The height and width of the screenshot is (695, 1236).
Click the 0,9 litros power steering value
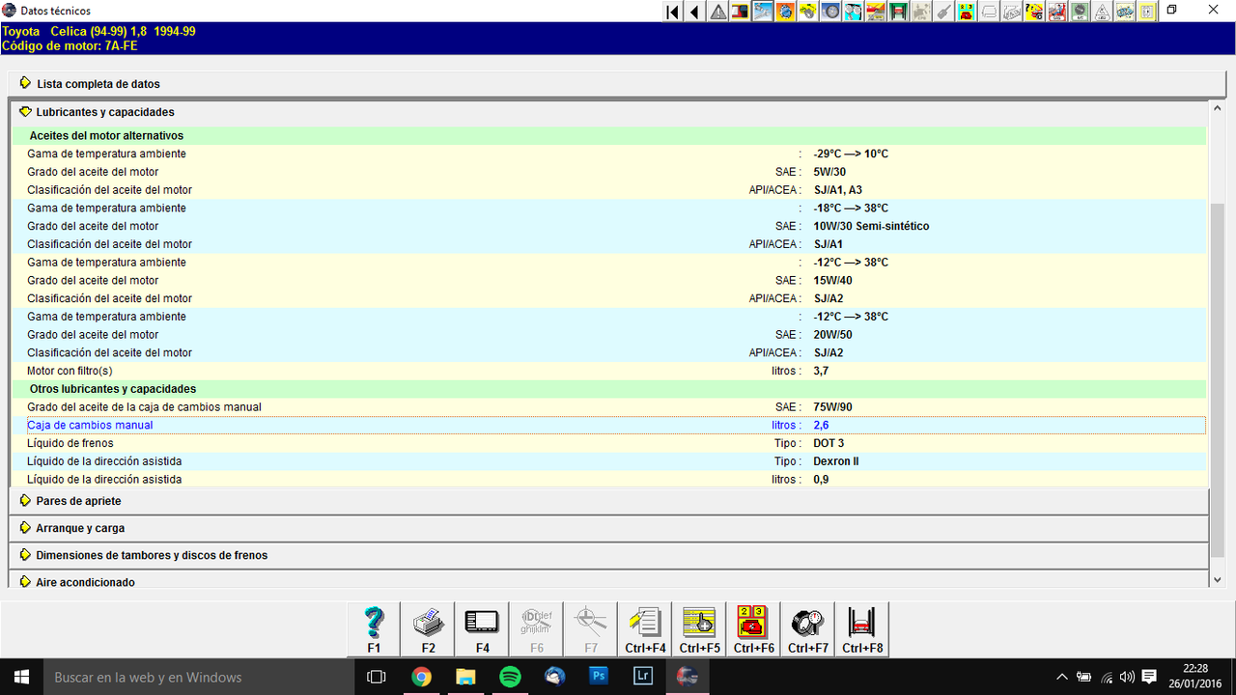tap(821, 480)
